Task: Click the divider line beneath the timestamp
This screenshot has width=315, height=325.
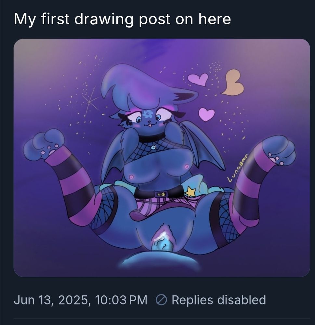Action: coord(157,318)
